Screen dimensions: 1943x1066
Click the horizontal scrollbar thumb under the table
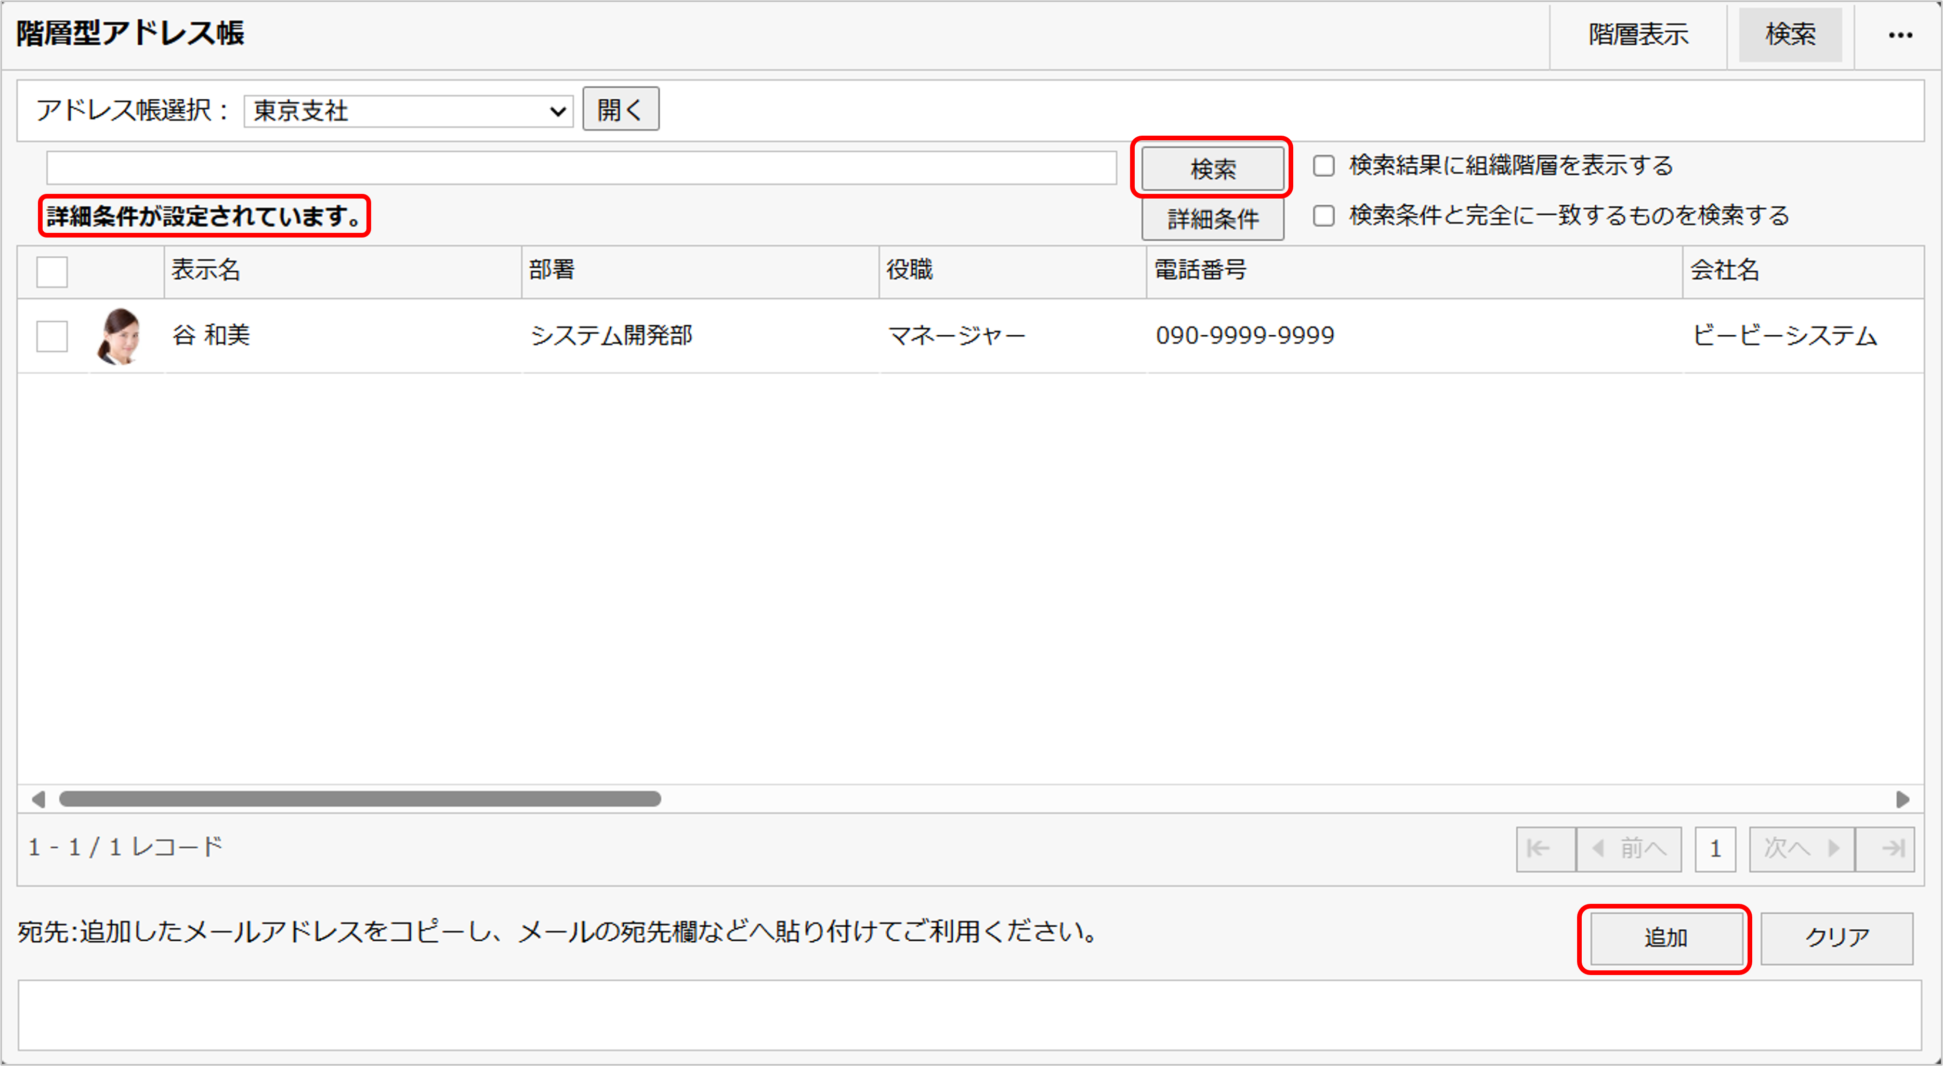(360, 799)
